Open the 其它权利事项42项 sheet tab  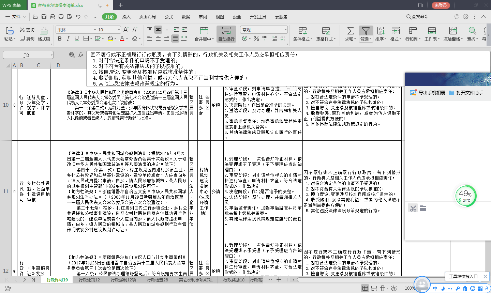[x=196, y=280]
